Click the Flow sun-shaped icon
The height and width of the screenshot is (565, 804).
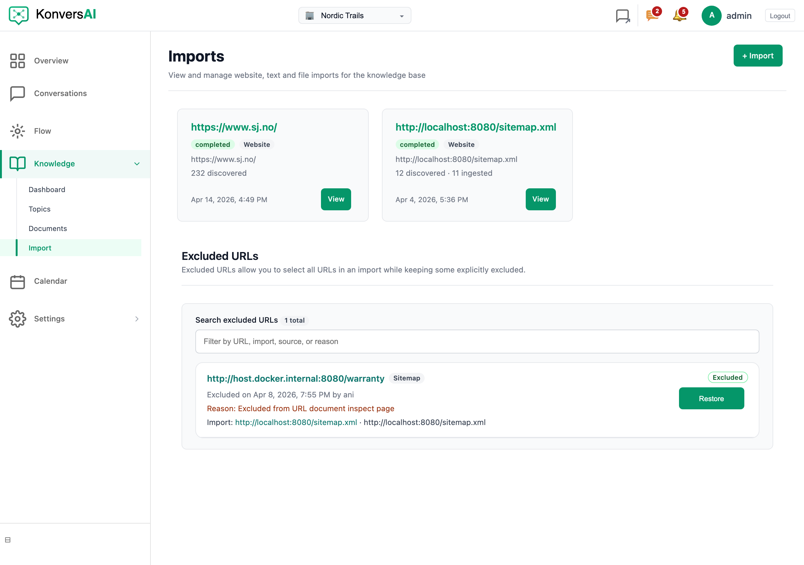[18, 131]
